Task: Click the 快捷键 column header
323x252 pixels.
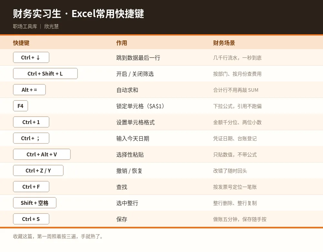Action: (21, 43)
